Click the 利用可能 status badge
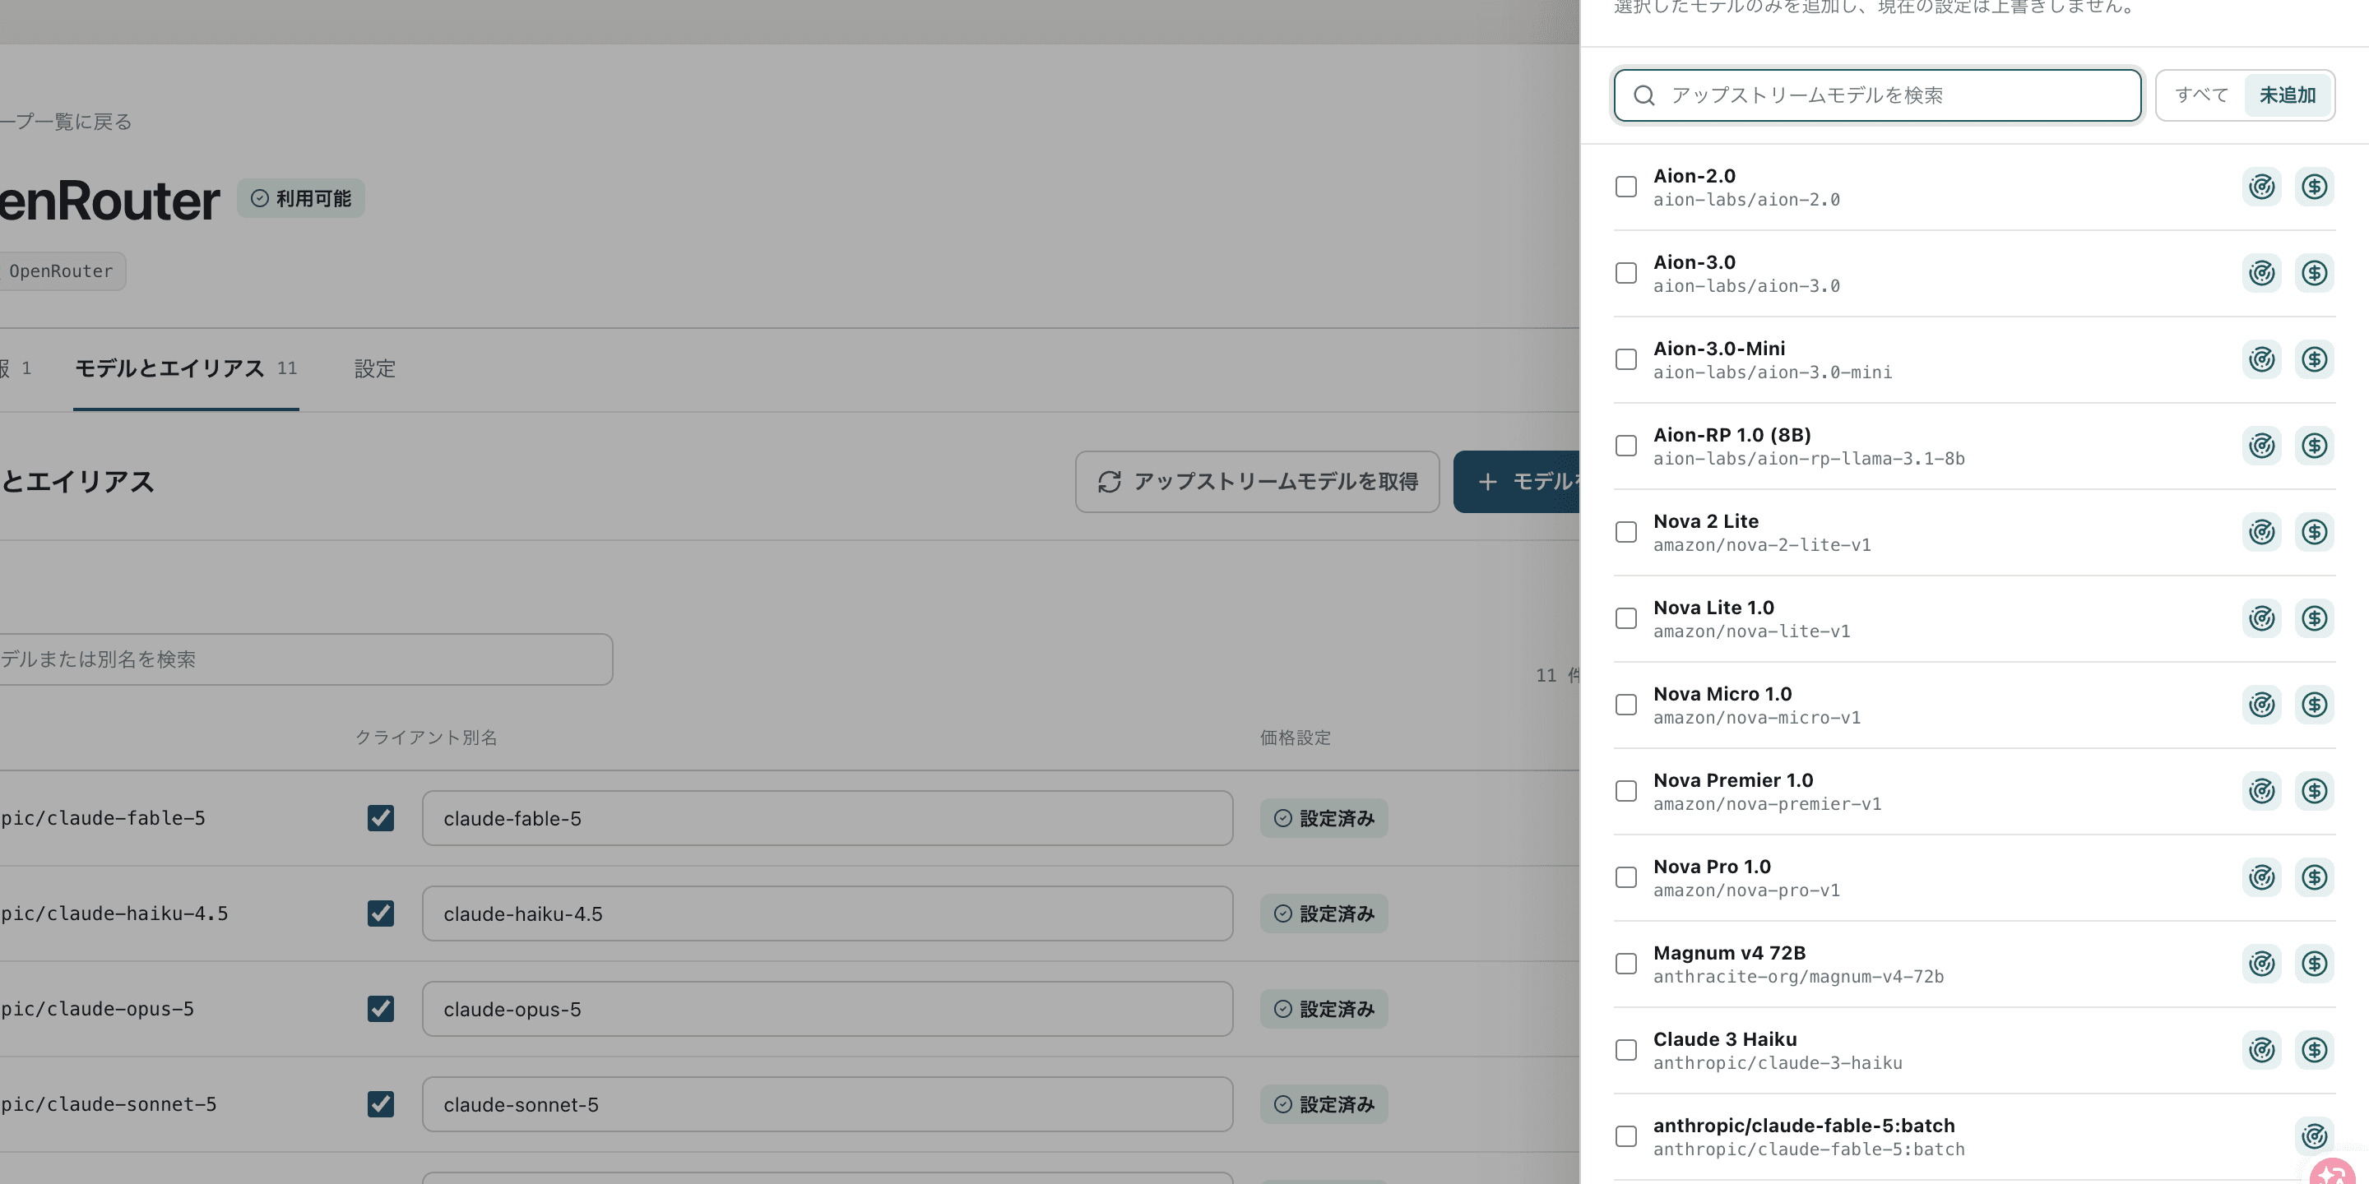Image resolution: width=2369 pixels, height=1184 pixels. (301, 198)
